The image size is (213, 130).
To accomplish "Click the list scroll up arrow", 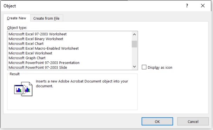I will [134, 34].
